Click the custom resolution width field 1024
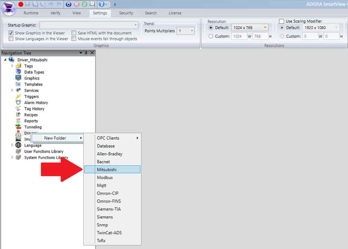The width and height of the screenshot is (348, 249). [239, 36]
